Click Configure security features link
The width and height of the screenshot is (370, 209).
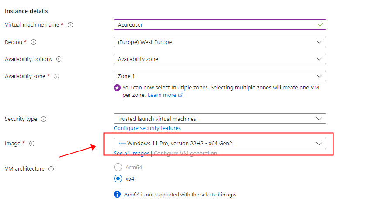(147, 128)
